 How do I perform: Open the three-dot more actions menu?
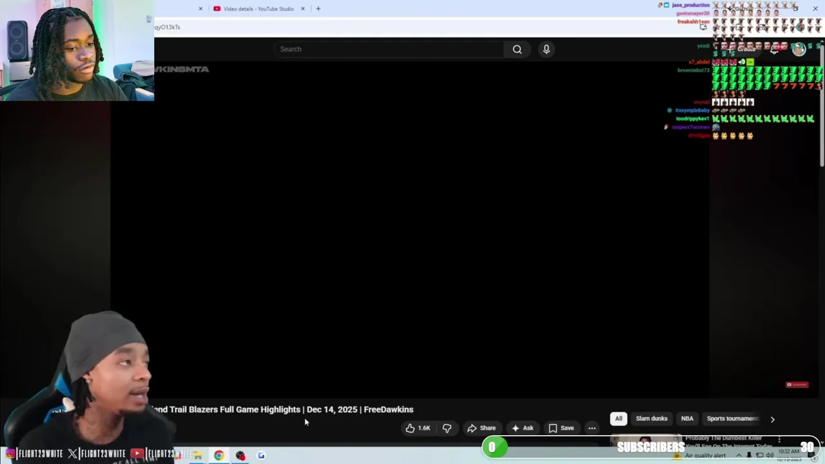592,428
